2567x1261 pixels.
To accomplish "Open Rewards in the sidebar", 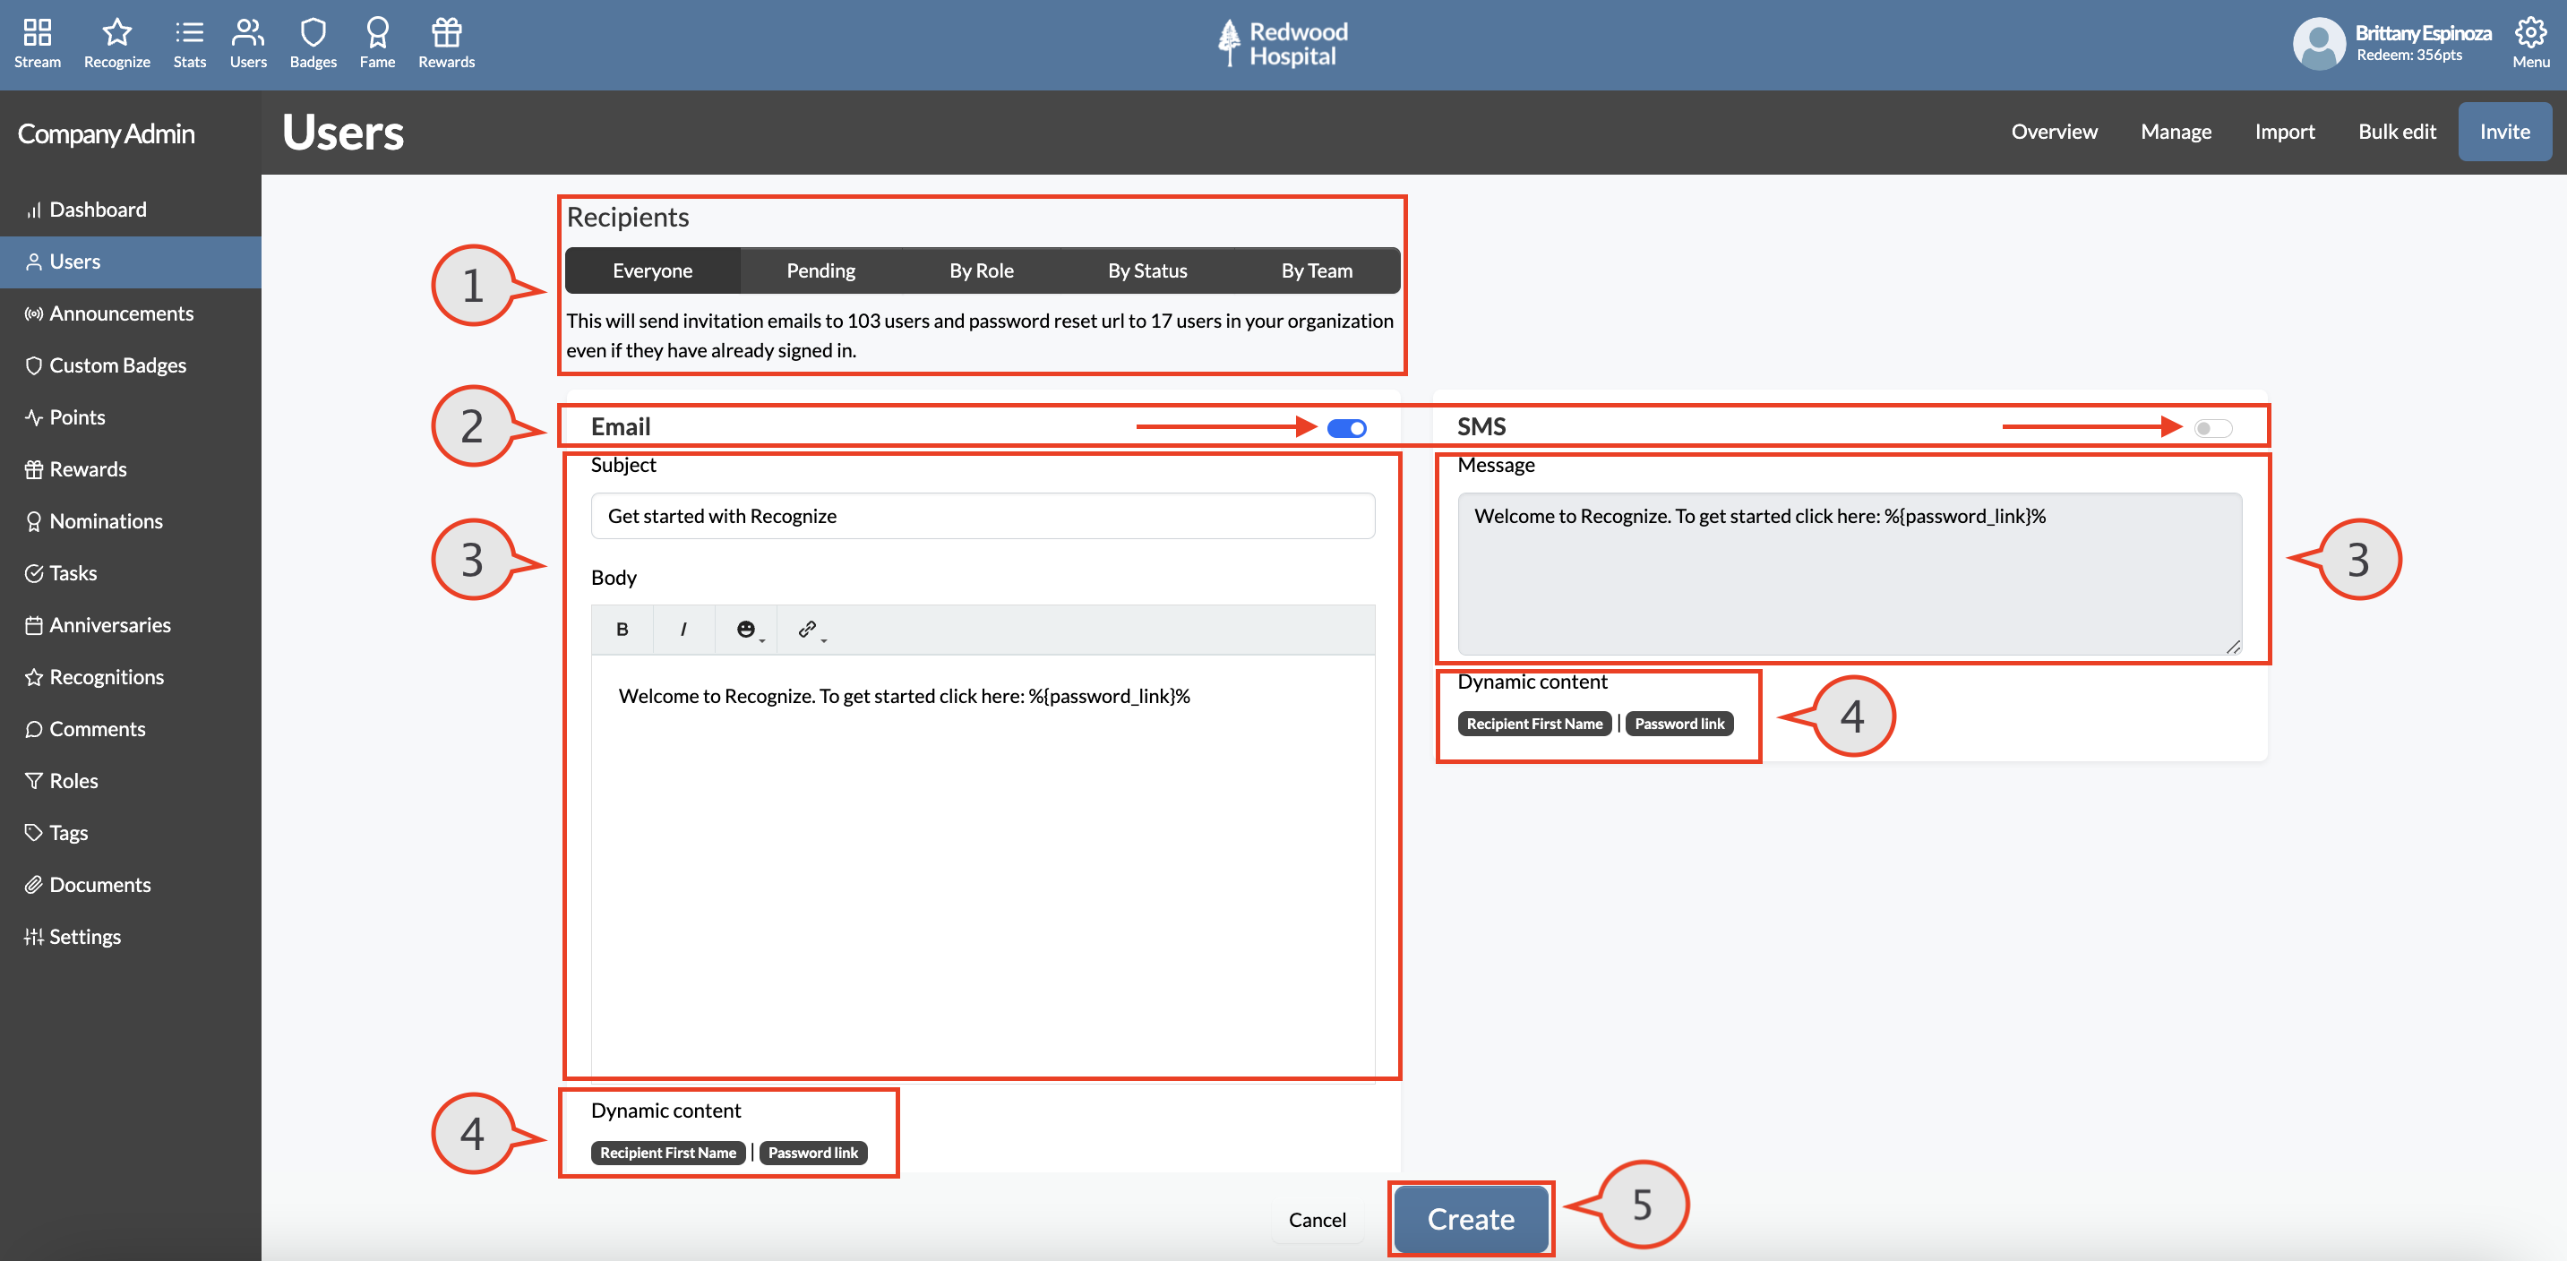I will click(131, 469).
